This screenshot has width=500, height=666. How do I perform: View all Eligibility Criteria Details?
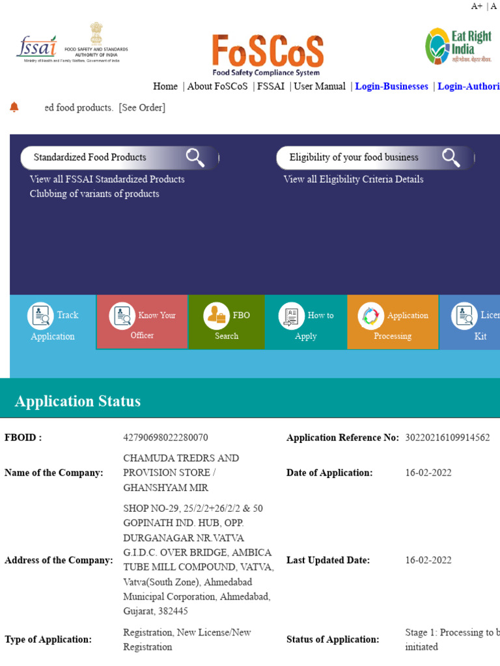354,180
